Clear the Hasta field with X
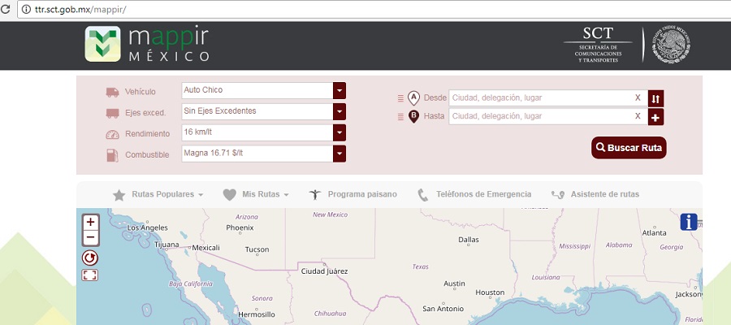This screenshot has height=325, width=731. coord(638,117)
